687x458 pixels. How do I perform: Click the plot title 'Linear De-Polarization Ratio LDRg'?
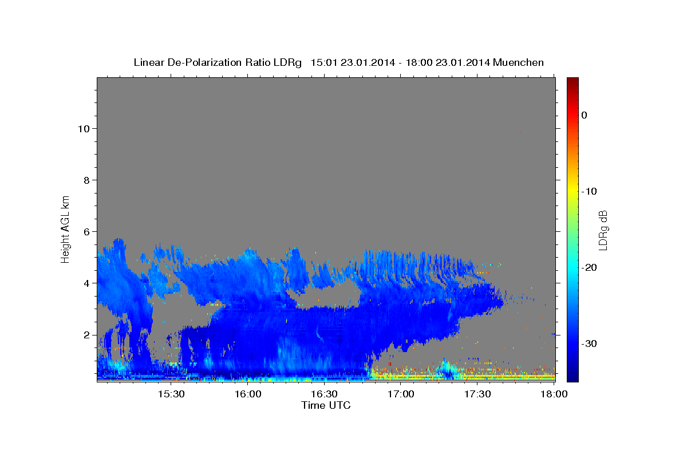click(217, 62)
